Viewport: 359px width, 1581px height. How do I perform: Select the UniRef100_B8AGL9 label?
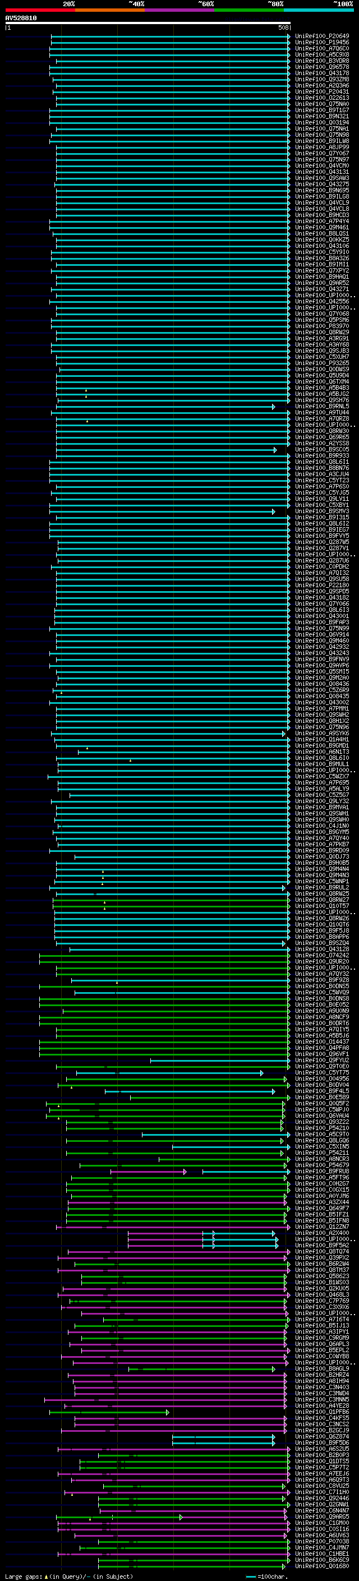pyautogui.click(x=322, y=1368)
